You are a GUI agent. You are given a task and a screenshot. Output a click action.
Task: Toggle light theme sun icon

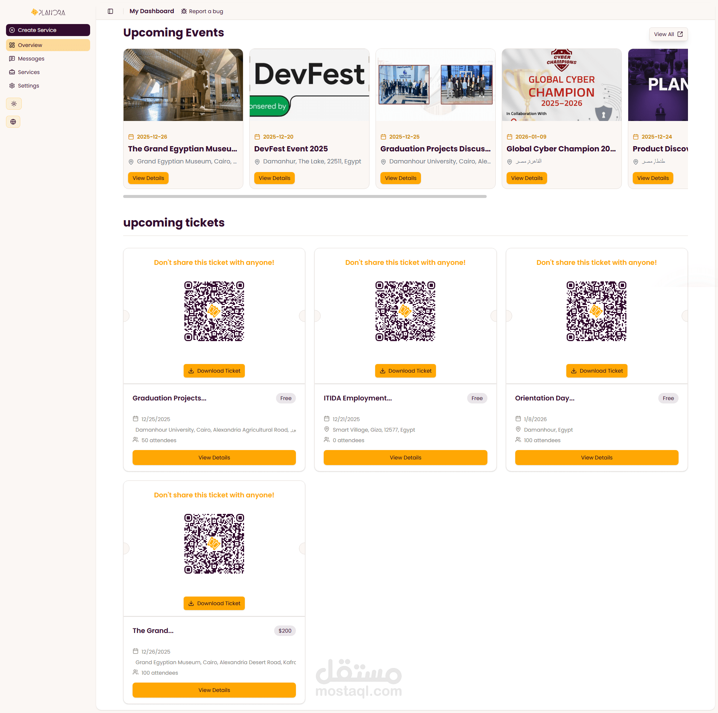(14, 104)
